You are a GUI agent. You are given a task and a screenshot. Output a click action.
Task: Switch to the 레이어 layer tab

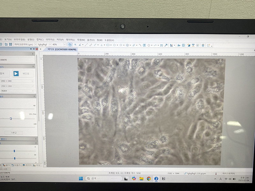(27, 165)
